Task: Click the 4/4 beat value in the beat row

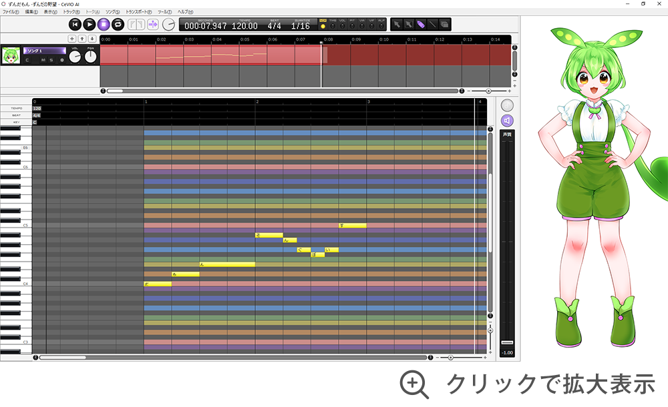Action: [37, 115]
